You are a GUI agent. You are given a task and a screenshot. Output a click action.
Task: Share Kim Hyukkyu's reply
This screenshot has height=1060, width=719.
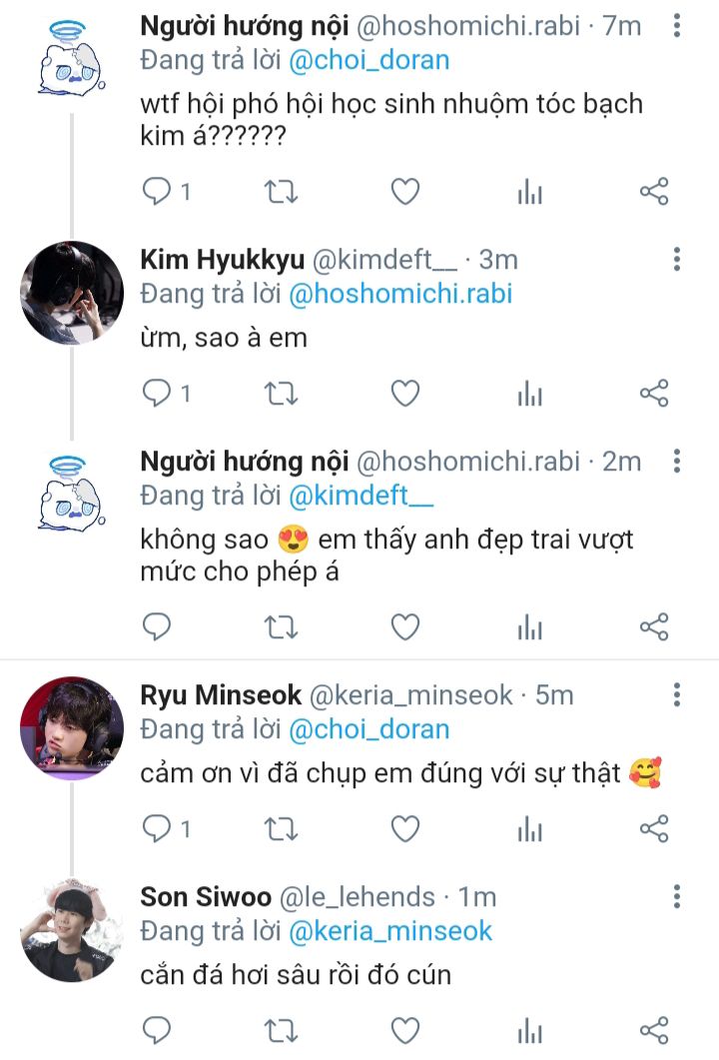[653, 395]
